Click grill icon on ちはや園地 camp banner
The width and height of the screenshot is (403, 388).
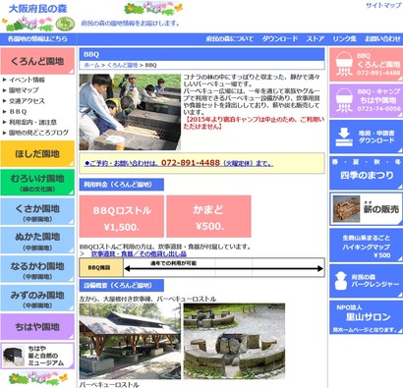[x=344, y=100]
